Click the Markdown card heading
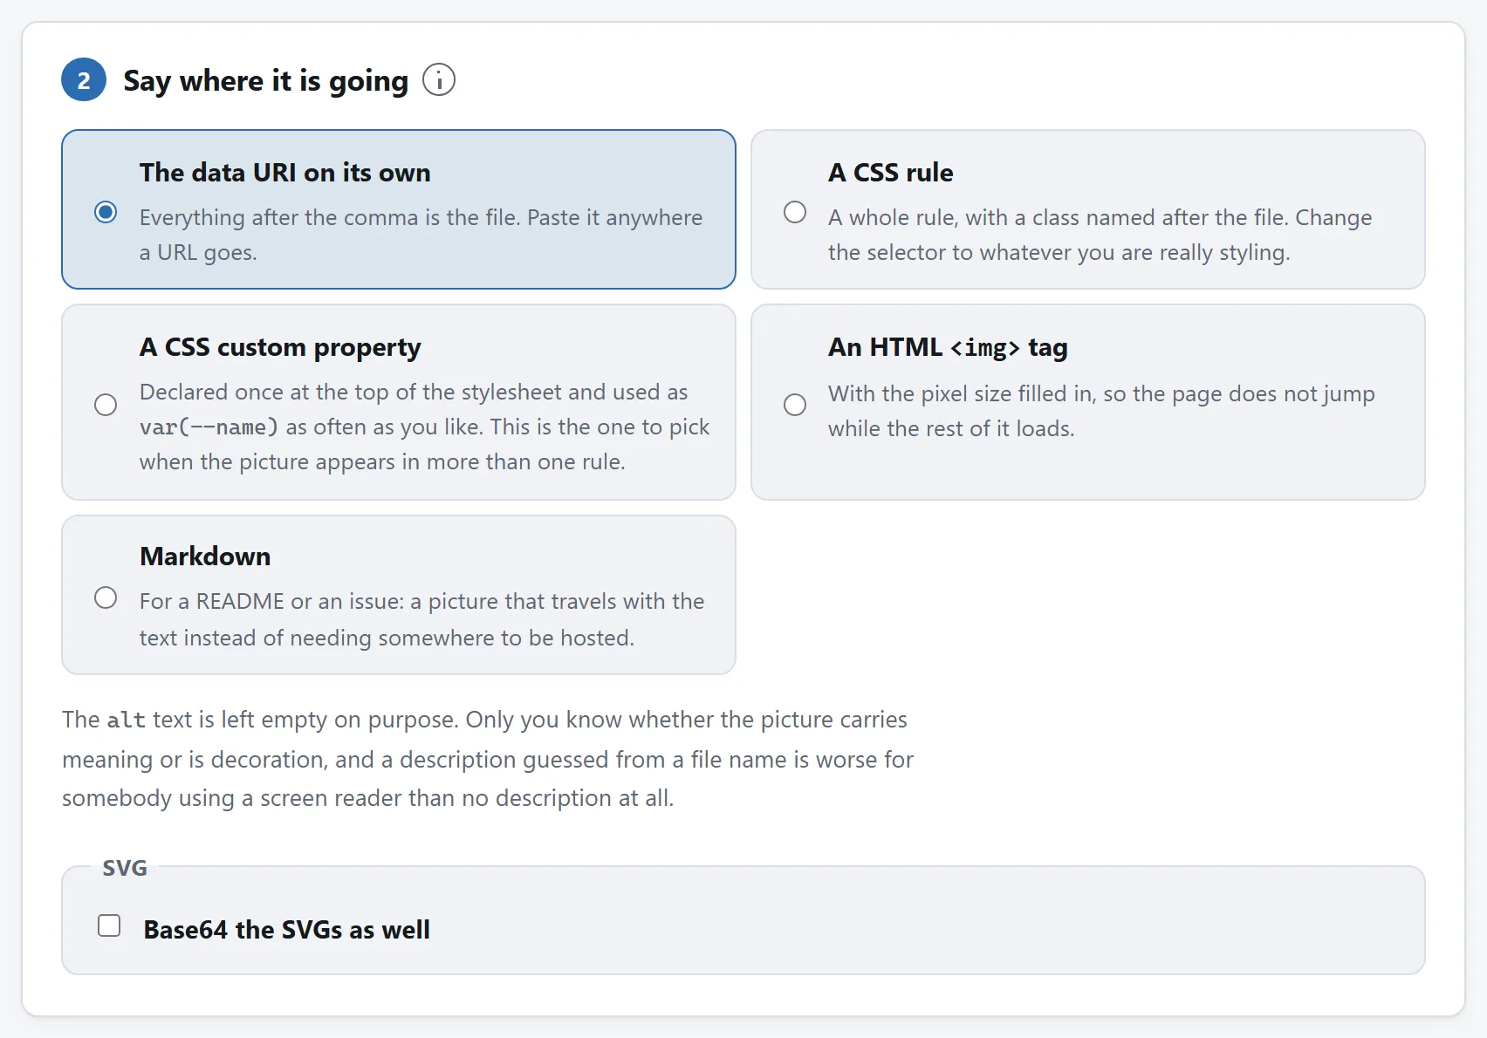The image size is (1487, 1038). 205,557
